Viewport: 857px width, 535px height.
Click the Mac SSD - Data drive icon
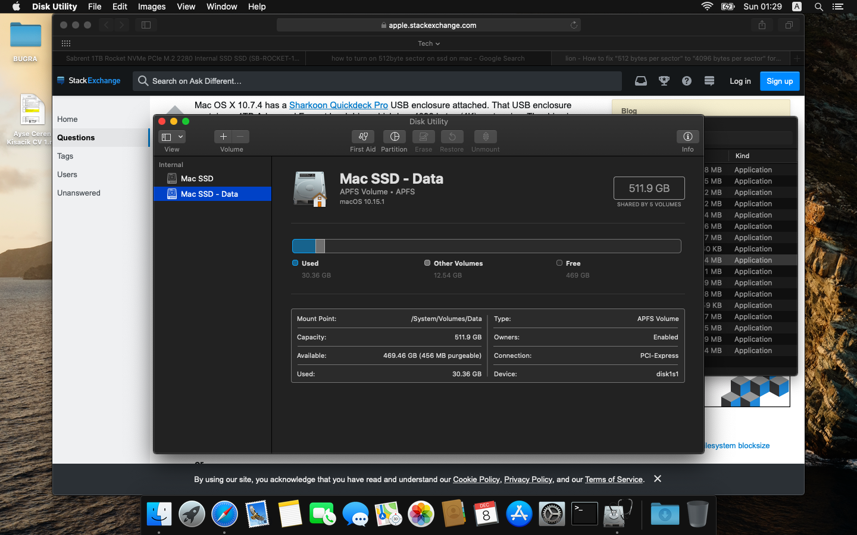coord(310,189)
